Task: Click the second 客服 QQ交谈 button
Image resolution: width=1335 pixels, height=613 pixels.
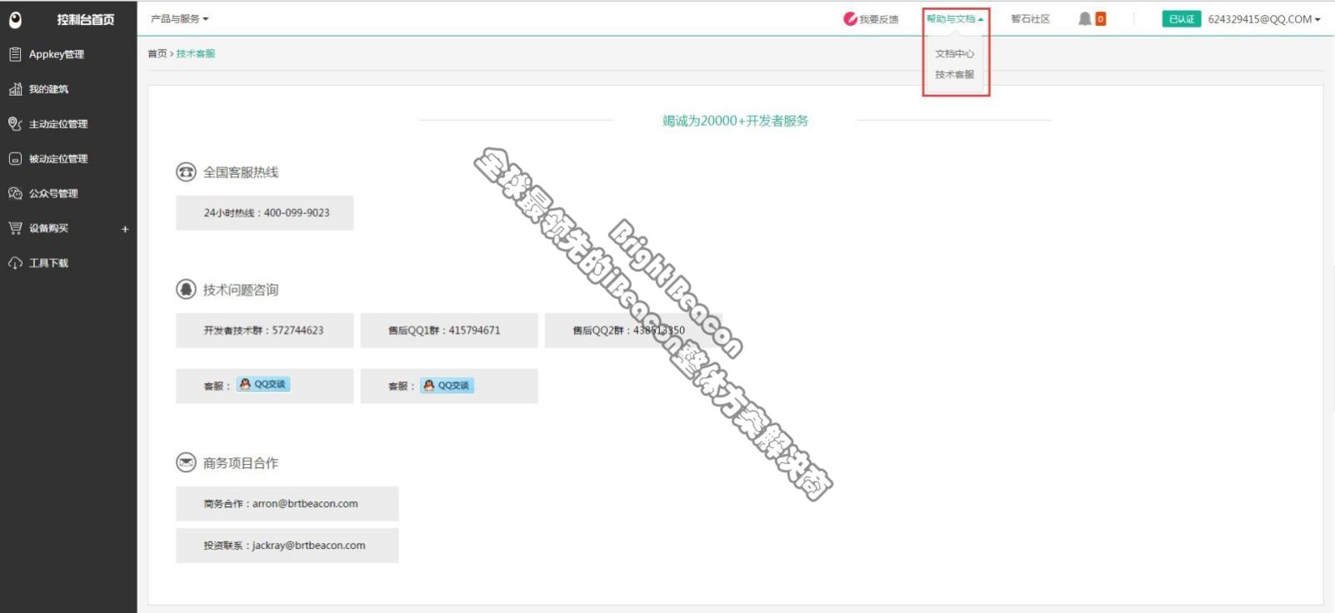Action: click(447, 385)
